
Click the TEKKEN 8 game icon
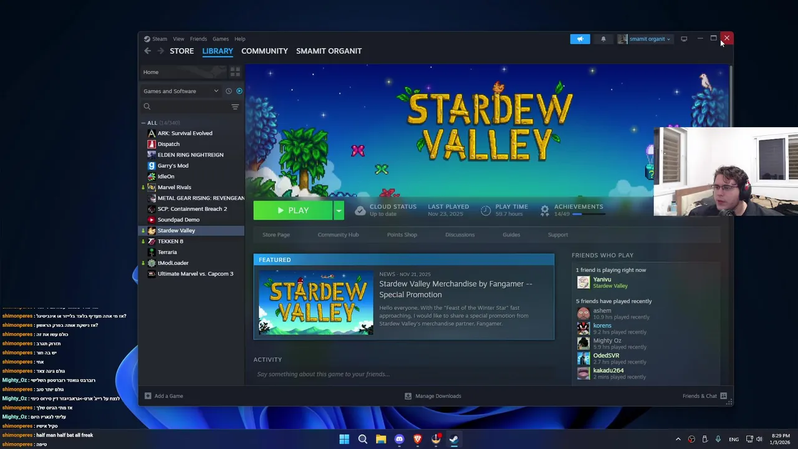(151, 241)
